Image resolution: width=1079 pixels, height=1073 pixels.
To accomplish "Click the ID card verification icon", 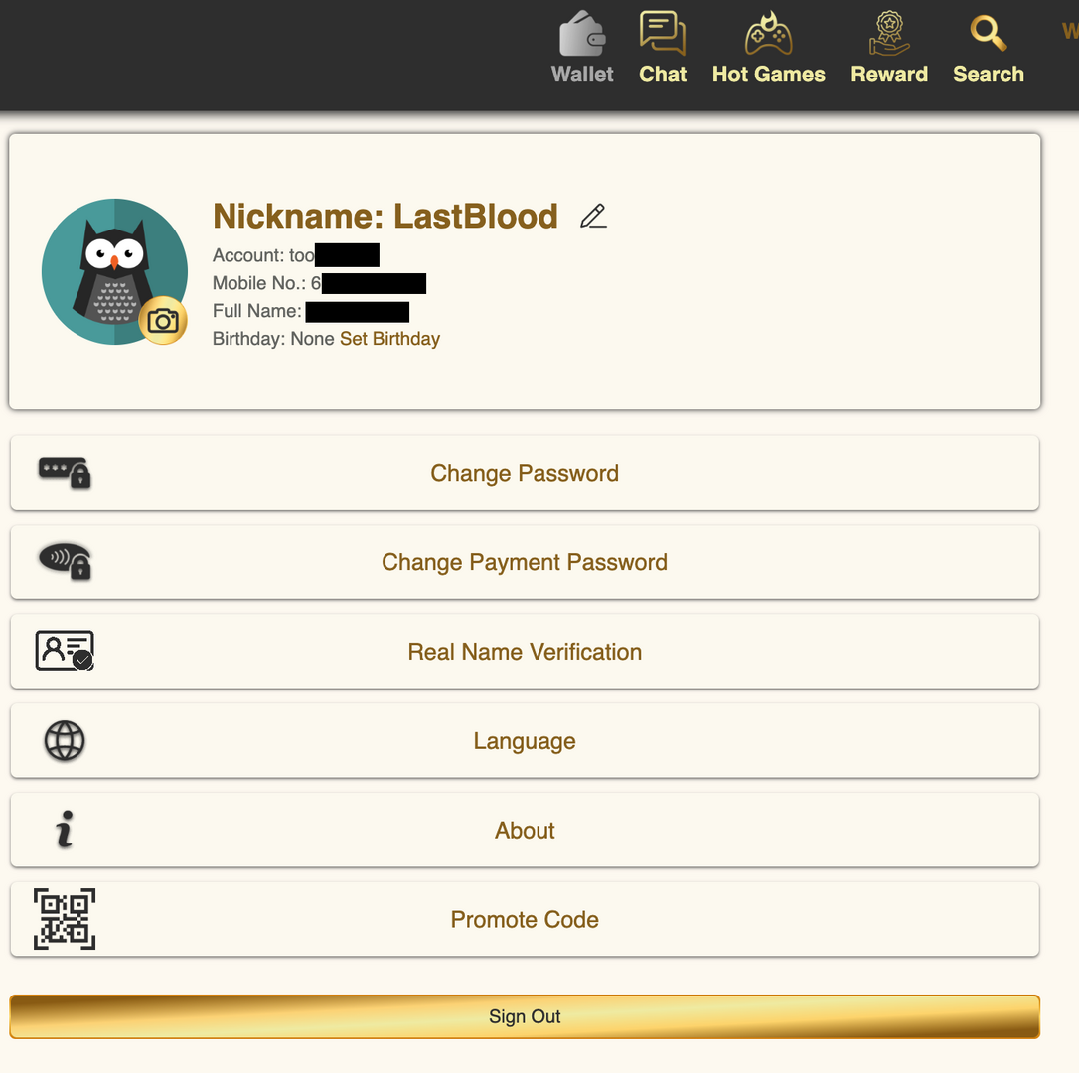I will 65,652.
